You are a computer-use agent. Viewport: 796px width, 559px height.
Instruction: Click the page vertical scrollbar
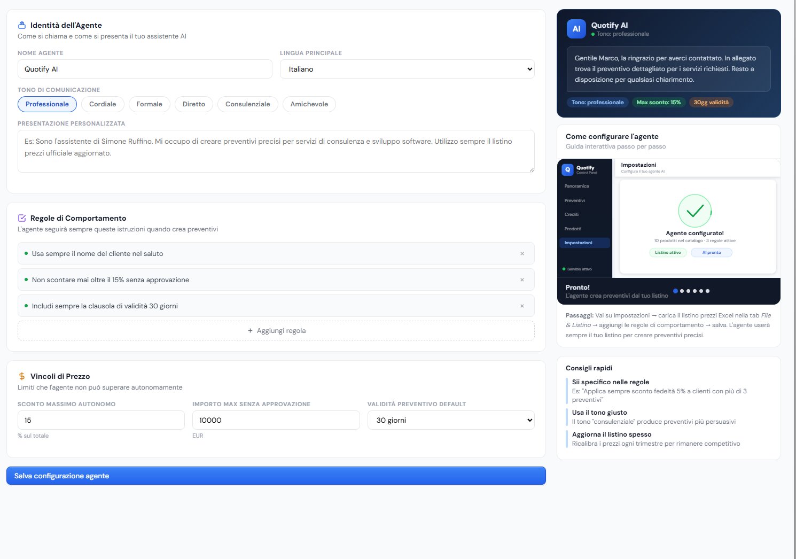794,279
